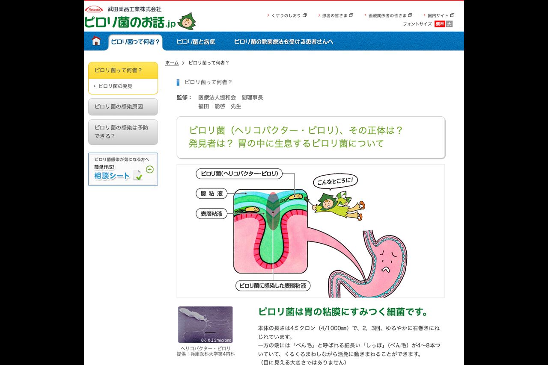Click the stomach illustration diagram

pos(311,231)
